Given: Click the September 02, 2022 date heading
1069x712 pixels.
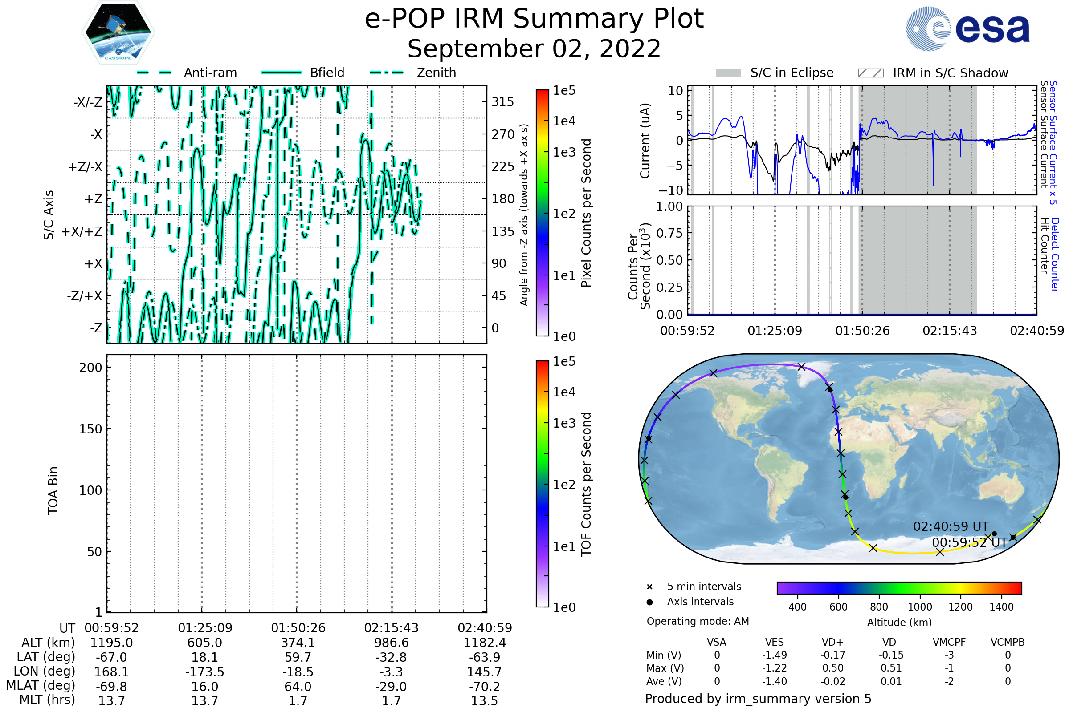Looking at the screenshot, I should tap(534, 49).
